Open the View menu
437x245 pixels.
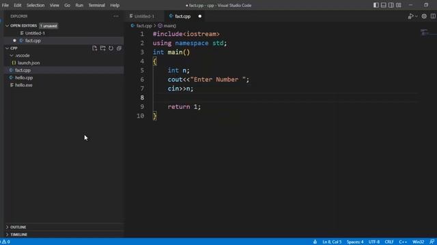coord(54,5)
